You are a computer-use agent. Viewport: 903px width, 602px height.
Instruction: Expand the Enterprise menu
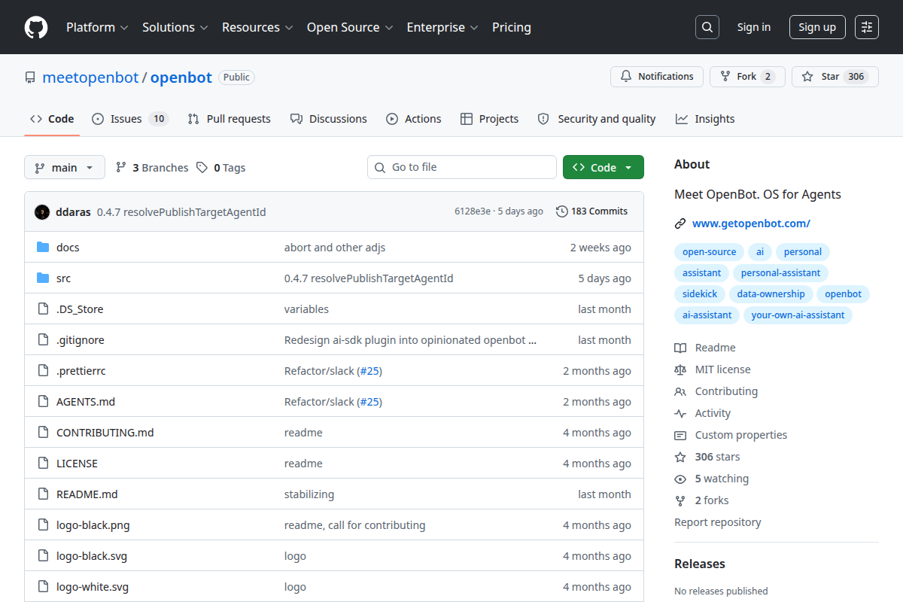click(x=442, y=27)
